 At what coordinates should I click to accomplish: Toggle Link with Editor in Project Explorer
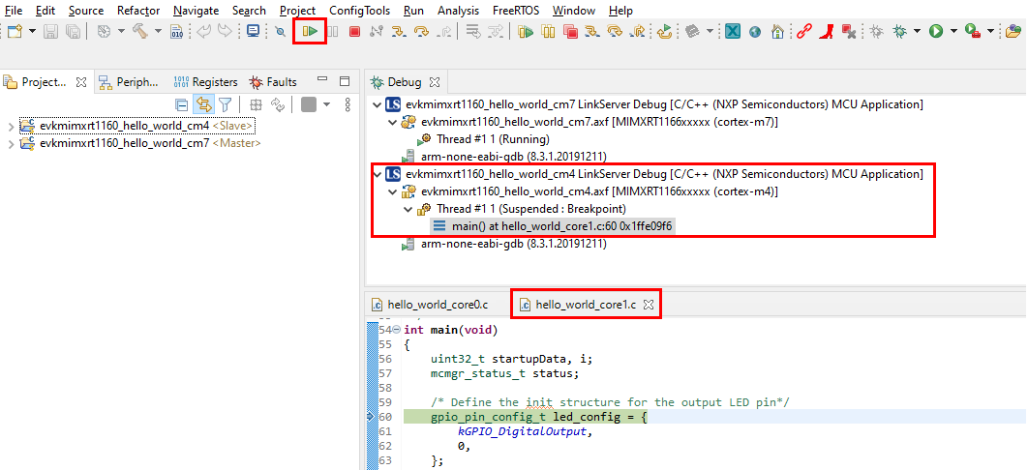pos(203,104)
